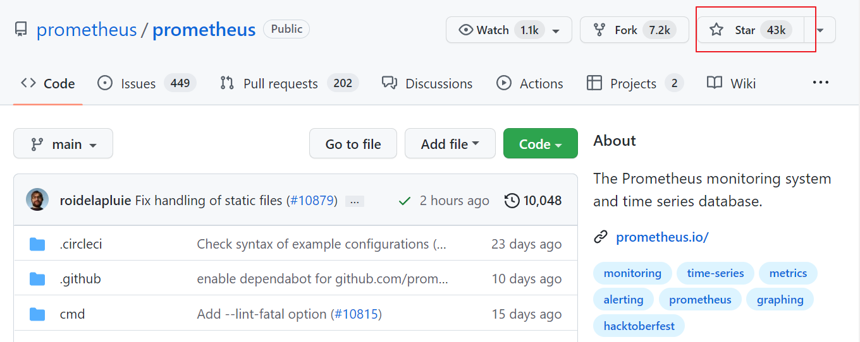Click the green check status icon
The height and width of the screenshot is (342, 860).
(405, 201)
